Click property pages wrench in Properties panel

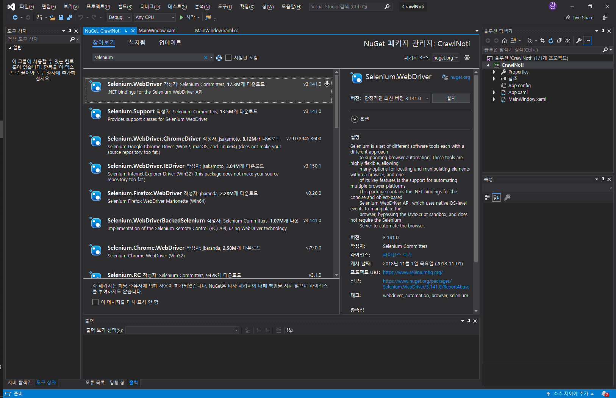coord(507,197)
